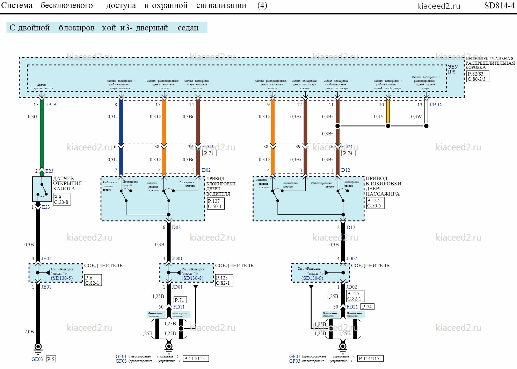
Task: Click the 'ЭБУ IPS' label
Action: (453, 69)
